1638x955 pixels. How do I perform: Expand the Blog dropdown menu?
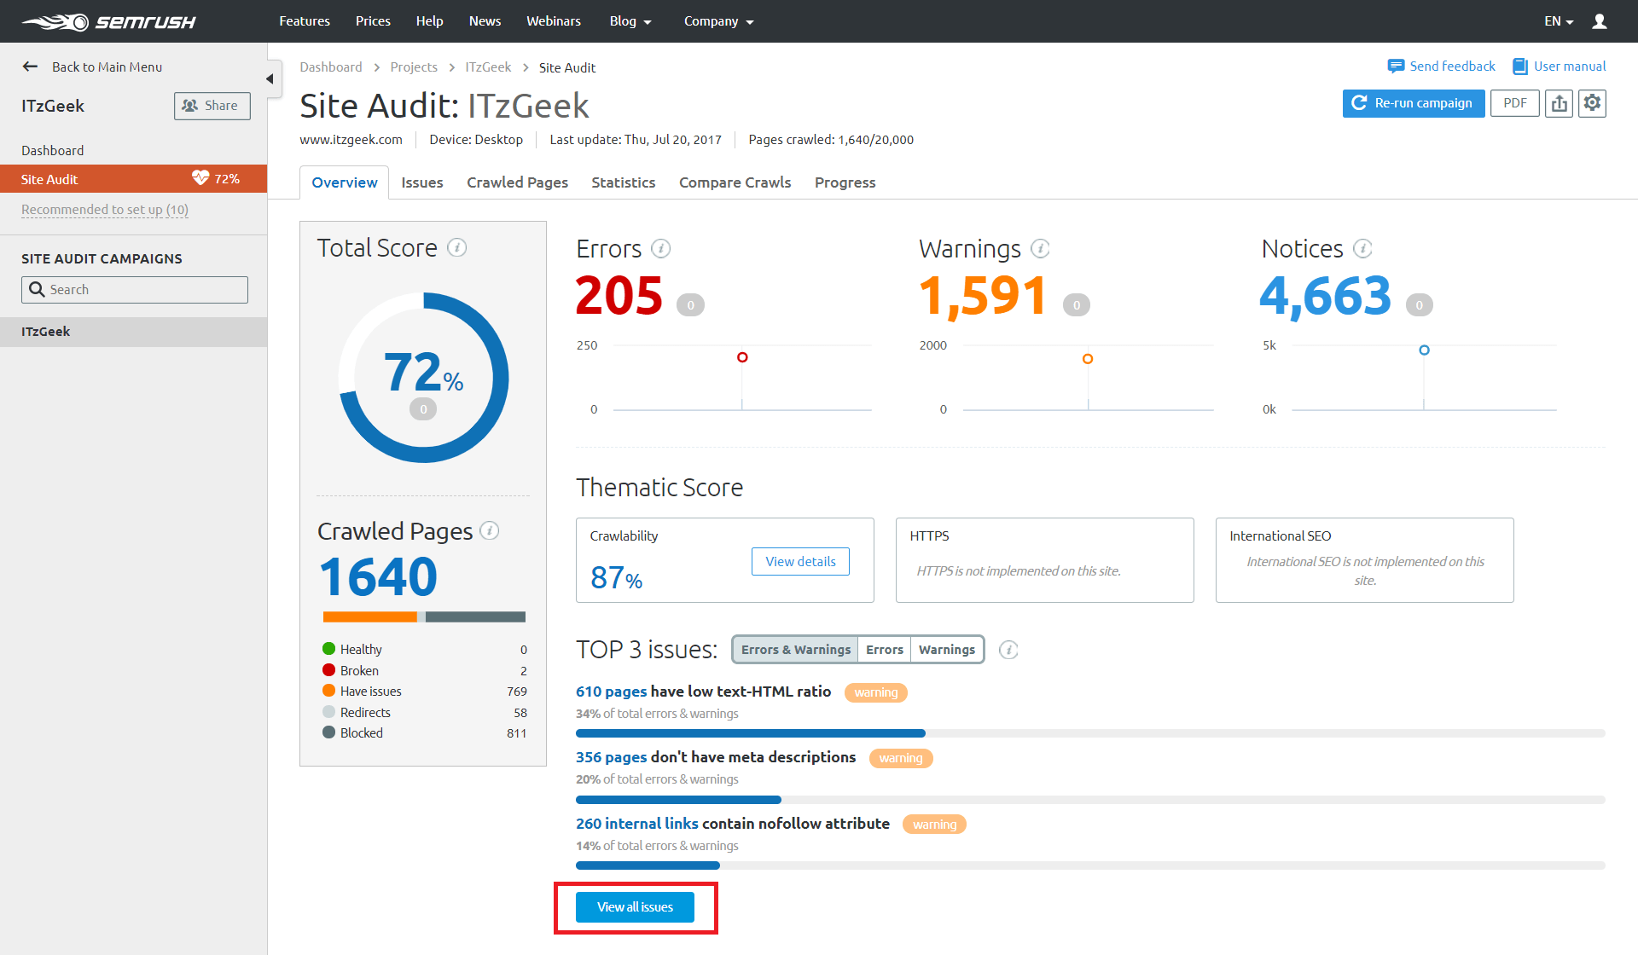[x=630, y=21]
